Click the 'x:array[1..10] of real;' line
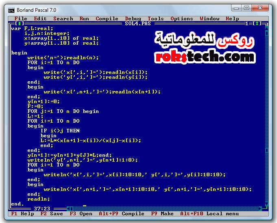Image resolution: width=277 pixels, height=223 pixels. point(61,38)
